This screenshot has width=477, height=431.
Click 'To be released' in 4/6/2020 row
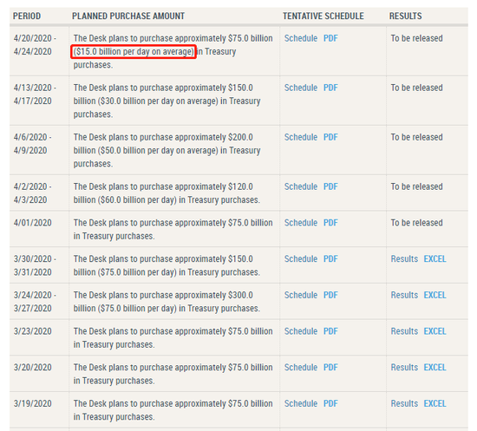tap(416, 137)
